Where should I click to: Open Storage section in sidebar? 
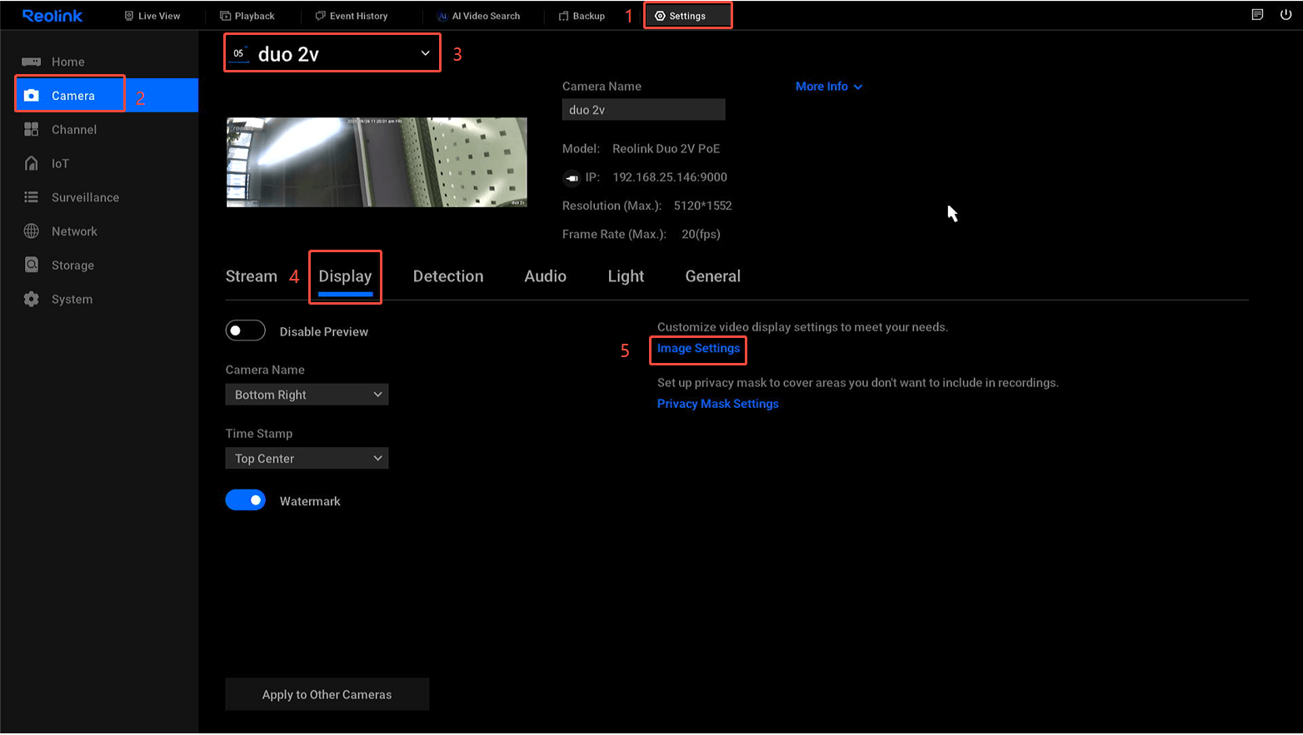72,266
